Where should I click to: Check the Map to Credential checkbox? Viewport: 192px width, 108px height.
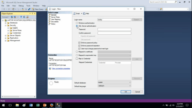(x=77, y=59)
